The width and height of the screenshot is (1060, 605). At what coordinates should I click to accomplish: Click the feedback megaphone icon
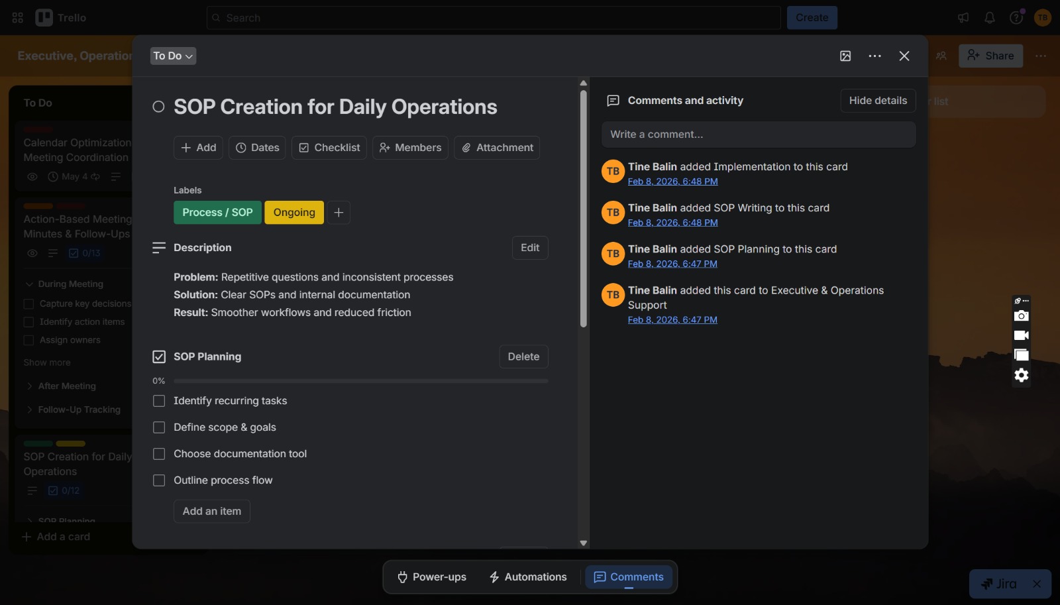(963, 18)
